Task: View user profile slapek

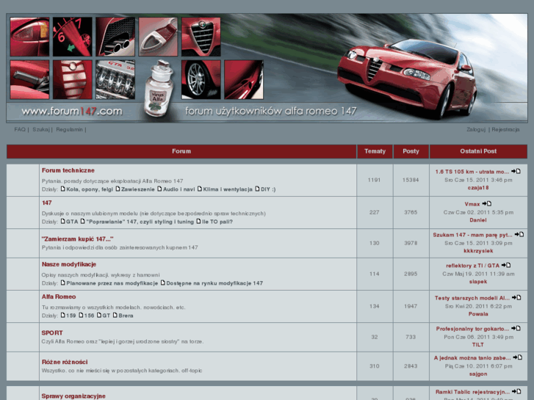Action: click(x=478, y=282)
